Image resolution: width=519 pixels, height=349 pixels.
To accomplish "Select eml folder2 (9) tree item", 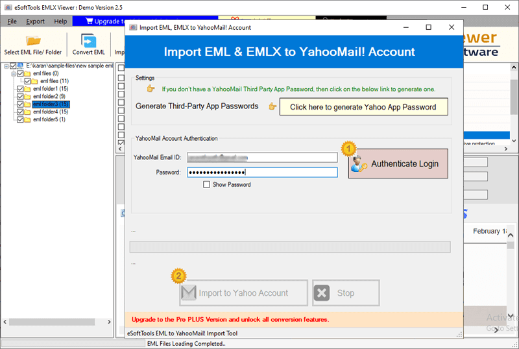I will click(49, 97).
